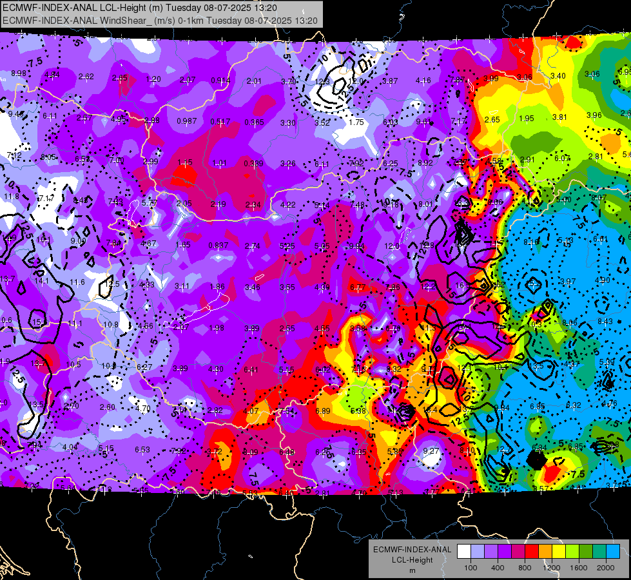Screen dimensions: 631x580
Task: Select the lime green legend swatch
Action: point(572,552)
